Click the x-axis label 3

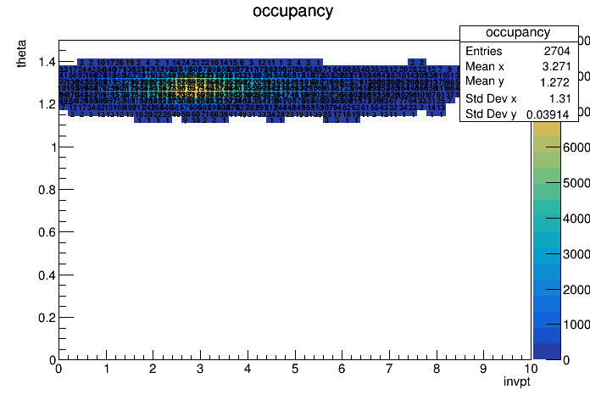coord(200,369)
